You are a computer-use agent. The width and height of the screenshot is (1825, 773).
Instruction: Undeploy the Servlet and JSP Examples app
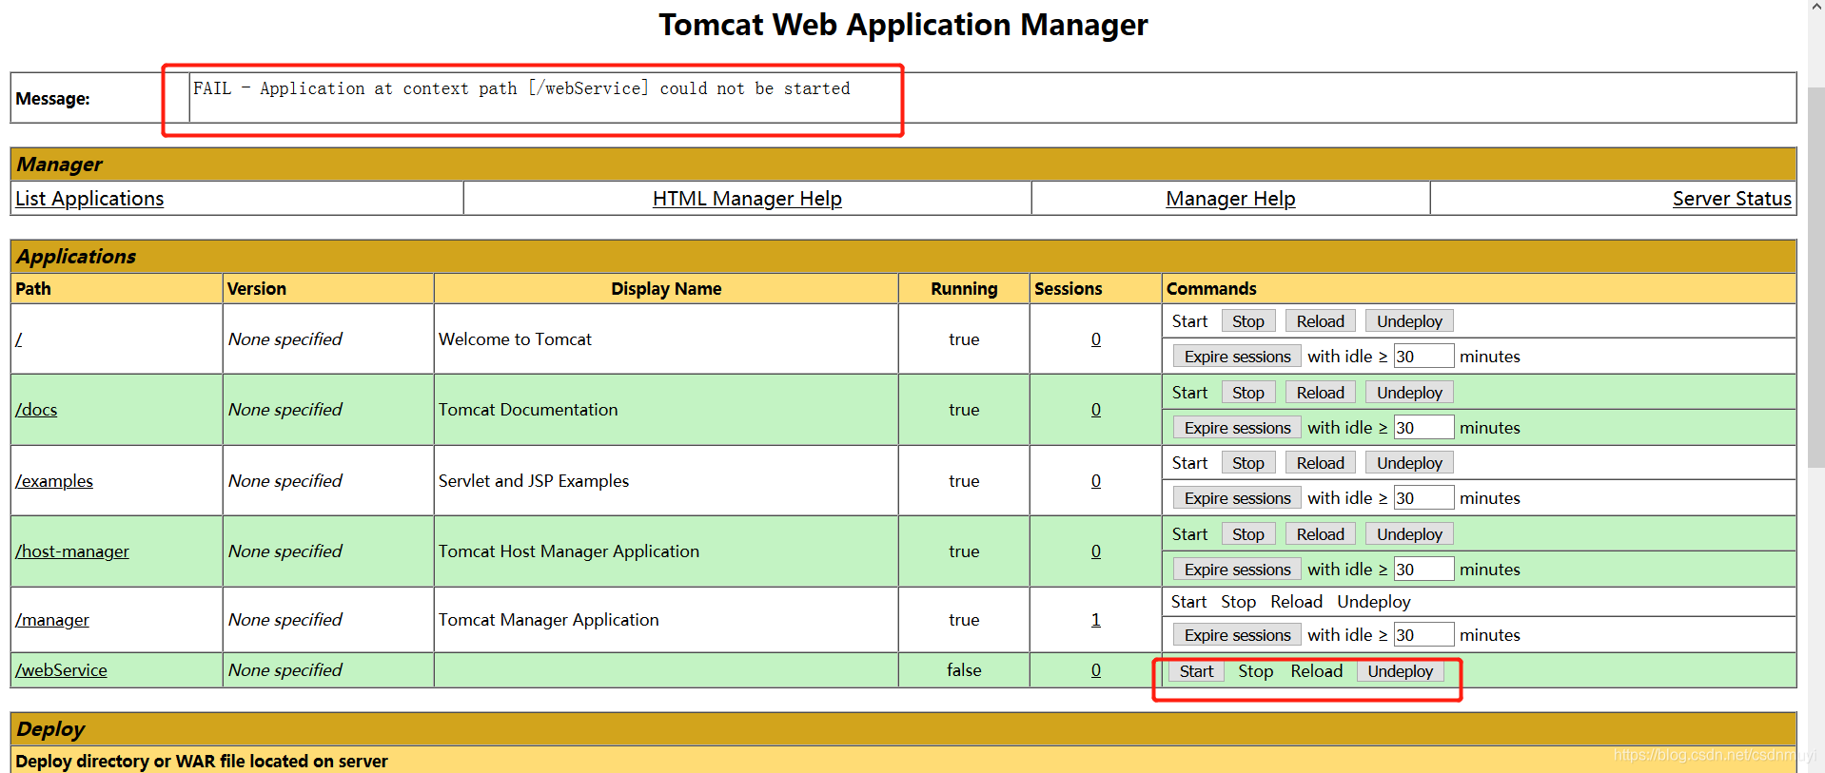tap(1409, 463)
